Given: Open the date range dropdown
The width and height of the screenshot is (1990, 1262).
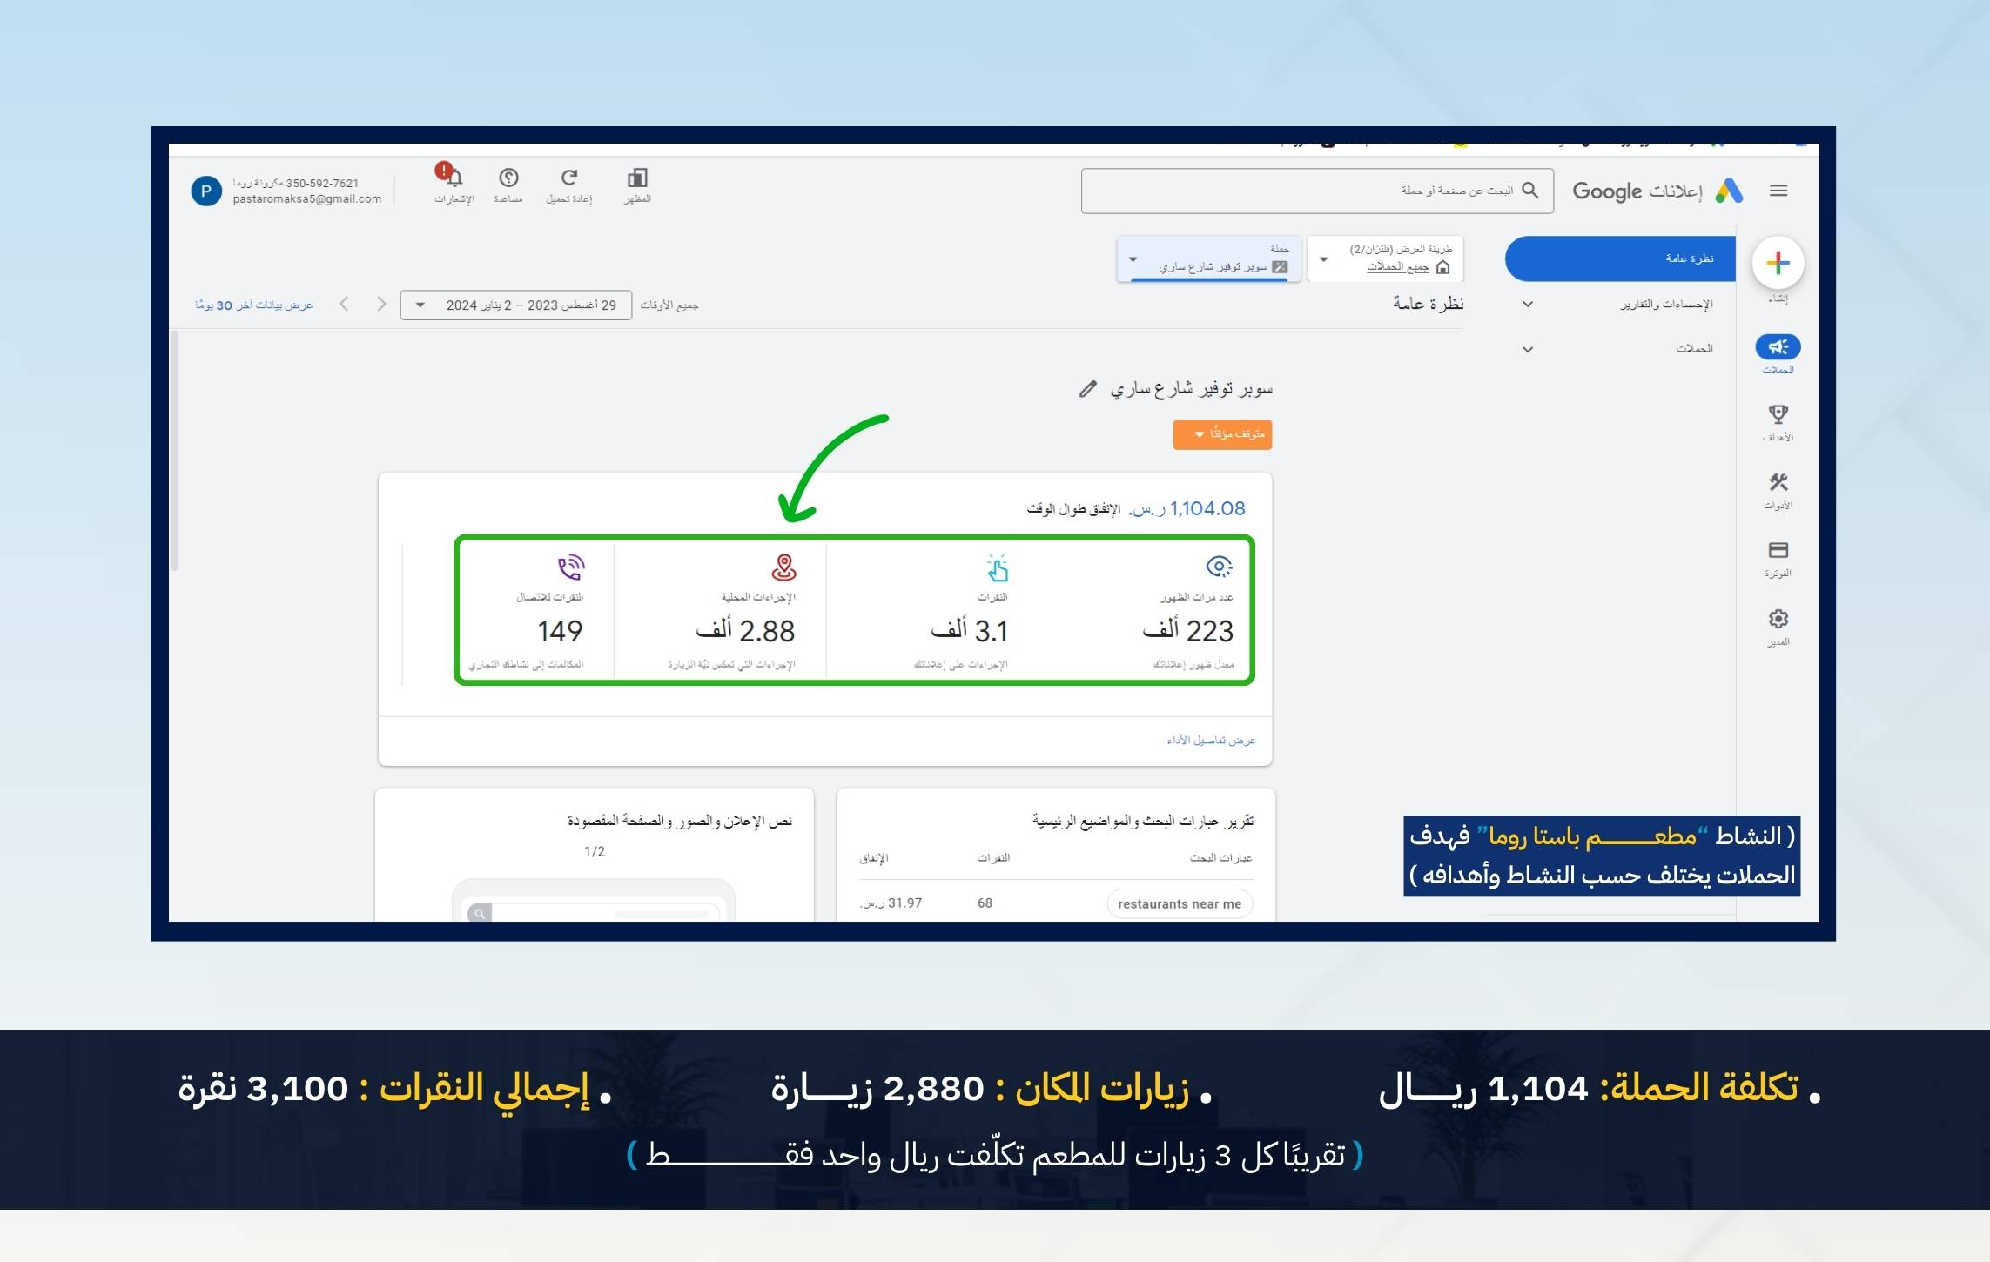Looking at the screenshot, I should point(515,305).
